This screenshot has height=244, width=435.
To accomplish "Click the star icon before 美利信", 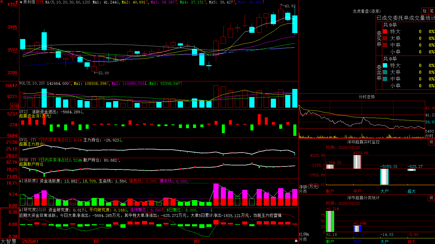I will (x=21, y=2).
